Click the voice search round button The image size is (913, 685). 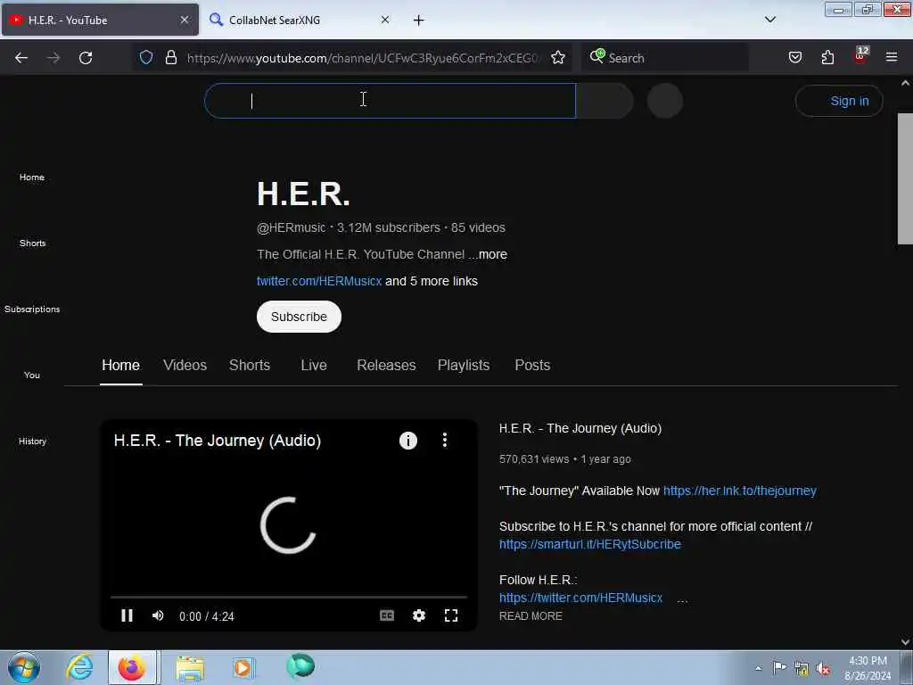tap(665, 101)
